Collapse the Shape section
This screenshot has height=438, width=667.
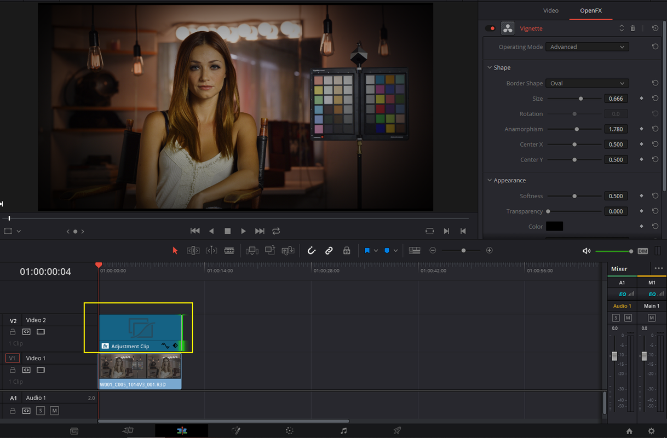coord(490,67)
